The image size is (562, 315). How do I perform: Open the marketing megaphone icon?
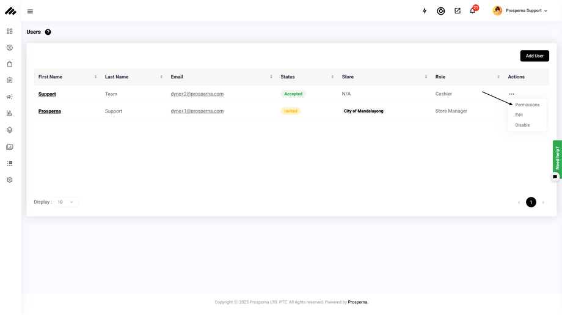(x=10, y=97)
